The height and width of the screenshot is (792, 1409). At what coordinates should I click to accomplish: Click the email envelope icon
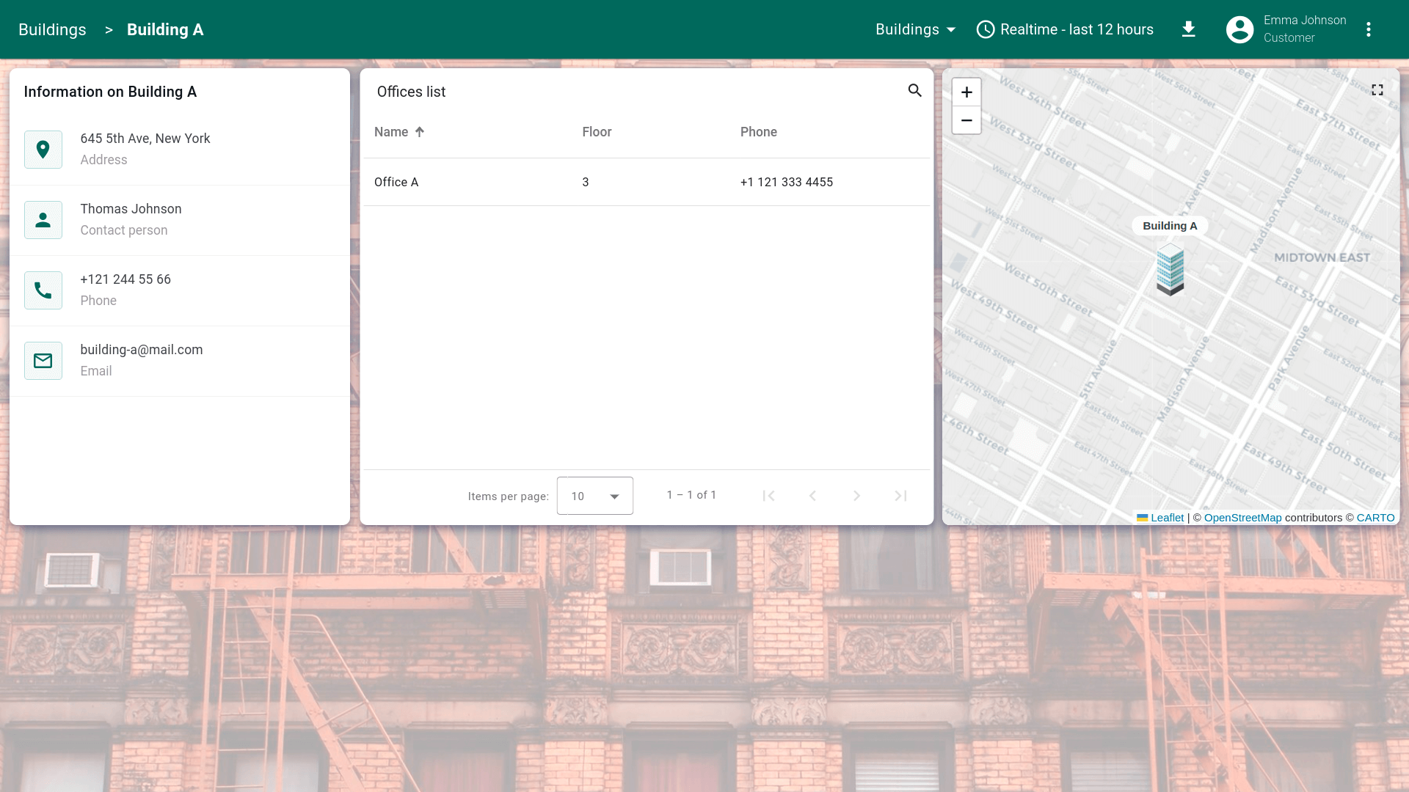click(x=43, y=361)
